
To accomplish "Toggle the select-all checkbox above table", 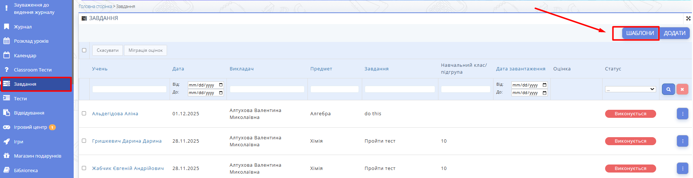I will click(84, 50).
